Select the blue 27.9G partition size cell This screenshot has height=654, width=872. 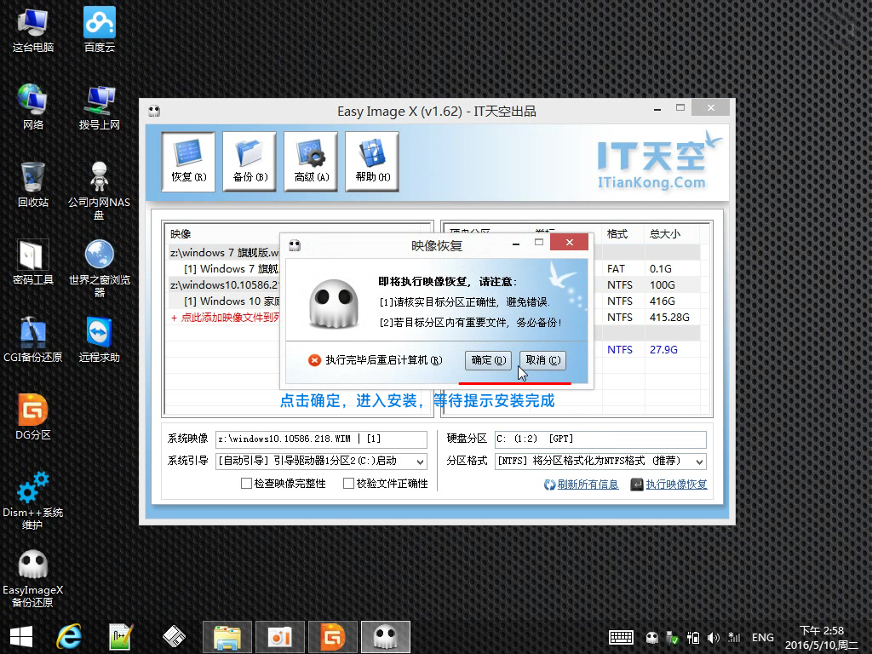click(663, 349)
